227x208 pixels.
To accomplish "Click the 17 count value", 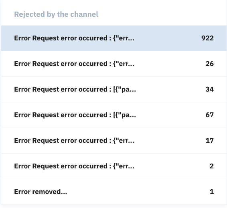I will (x=209, y=140).
